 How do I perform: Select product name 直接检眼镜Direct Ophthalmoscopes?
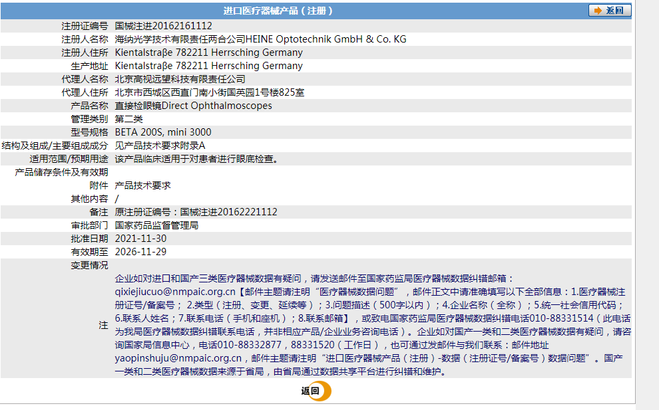(193, 106)
